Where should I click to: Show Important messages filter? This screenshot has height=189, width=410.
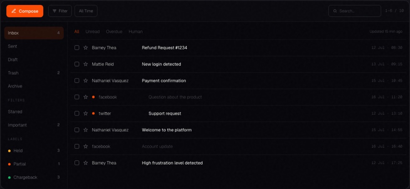pyautogui.click(x=34, y=125)
